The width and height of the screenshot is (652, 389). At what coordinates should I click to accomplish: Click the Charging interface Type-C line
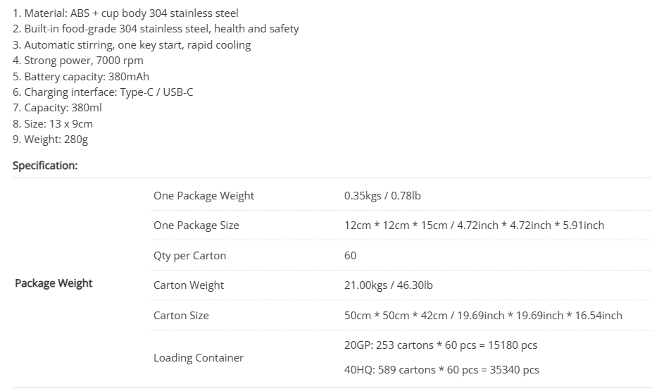coord(103,92)
